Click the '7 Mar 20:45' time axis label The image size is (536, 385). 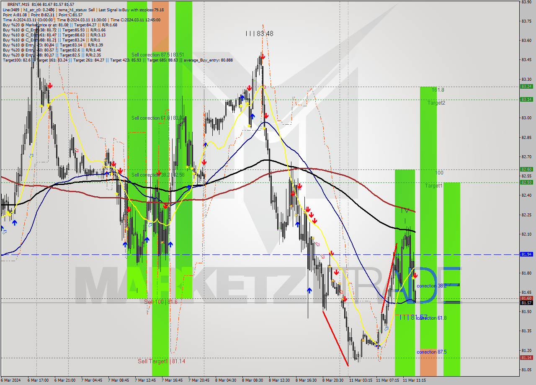[199, 380]
